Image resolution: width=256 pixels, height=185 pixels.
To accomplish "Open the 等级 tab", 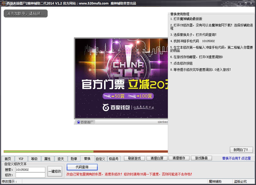I will tap(34, 159).
